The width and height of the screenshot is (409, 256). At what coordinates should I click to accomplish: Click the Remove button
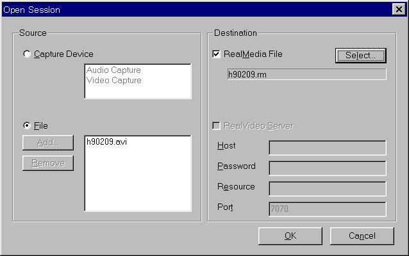[x=48, y=163]
